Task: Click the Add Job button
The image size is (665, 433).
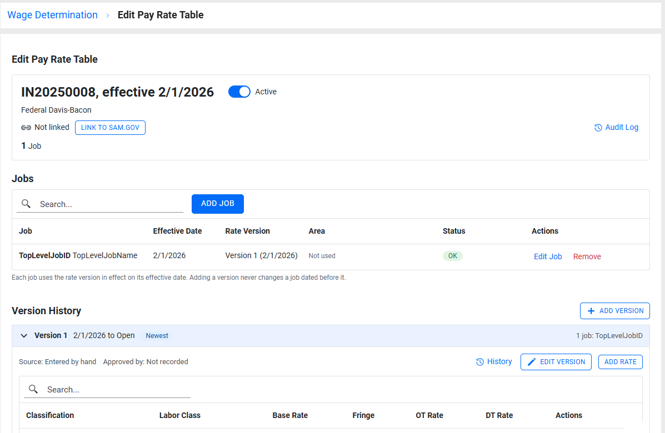Action: pyautogui.click(x=218, y=204)
